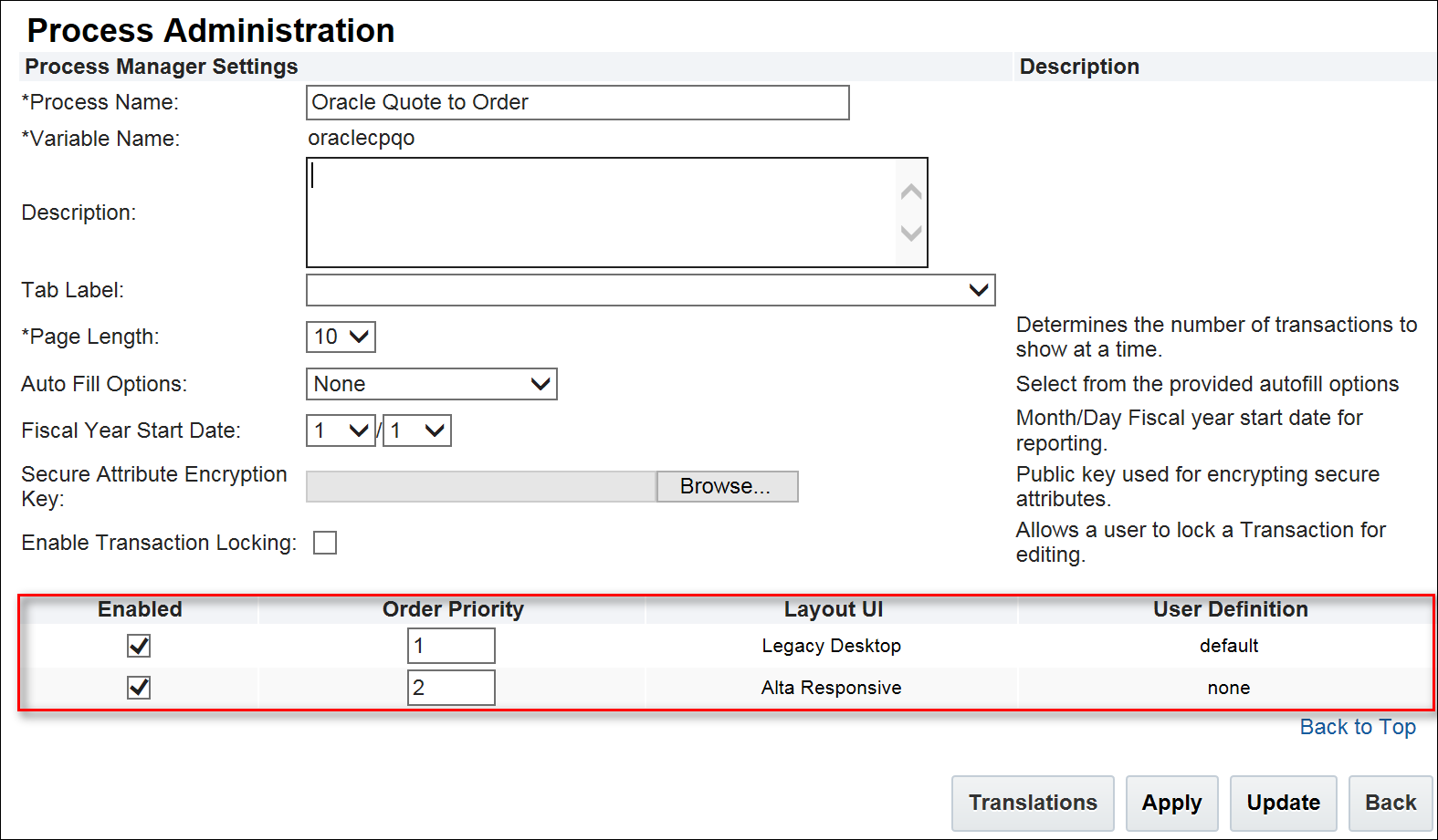The image size is (1438, 840).
Task: Enable the Transaction Locking checkbox
Action: coord(325,544)
